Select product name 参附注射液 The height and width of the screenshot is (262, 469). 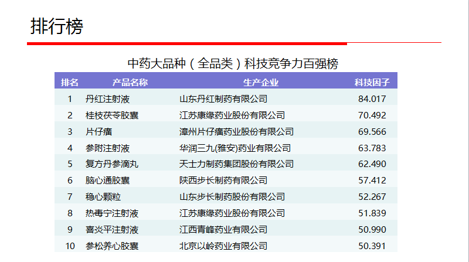coord(107,148)
